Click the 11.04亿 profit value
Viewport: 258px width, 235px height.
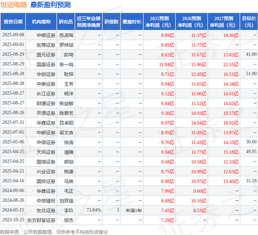[x=167, y=65]
